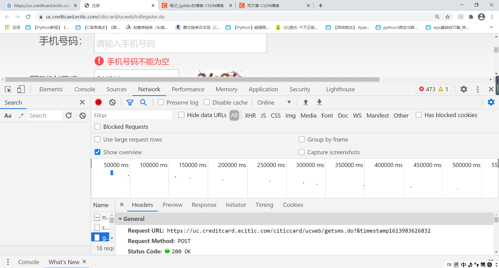Filter requests by JS type
Image resolution: width=499 pixels, height=268 pixels.
[x=263, y=116]
